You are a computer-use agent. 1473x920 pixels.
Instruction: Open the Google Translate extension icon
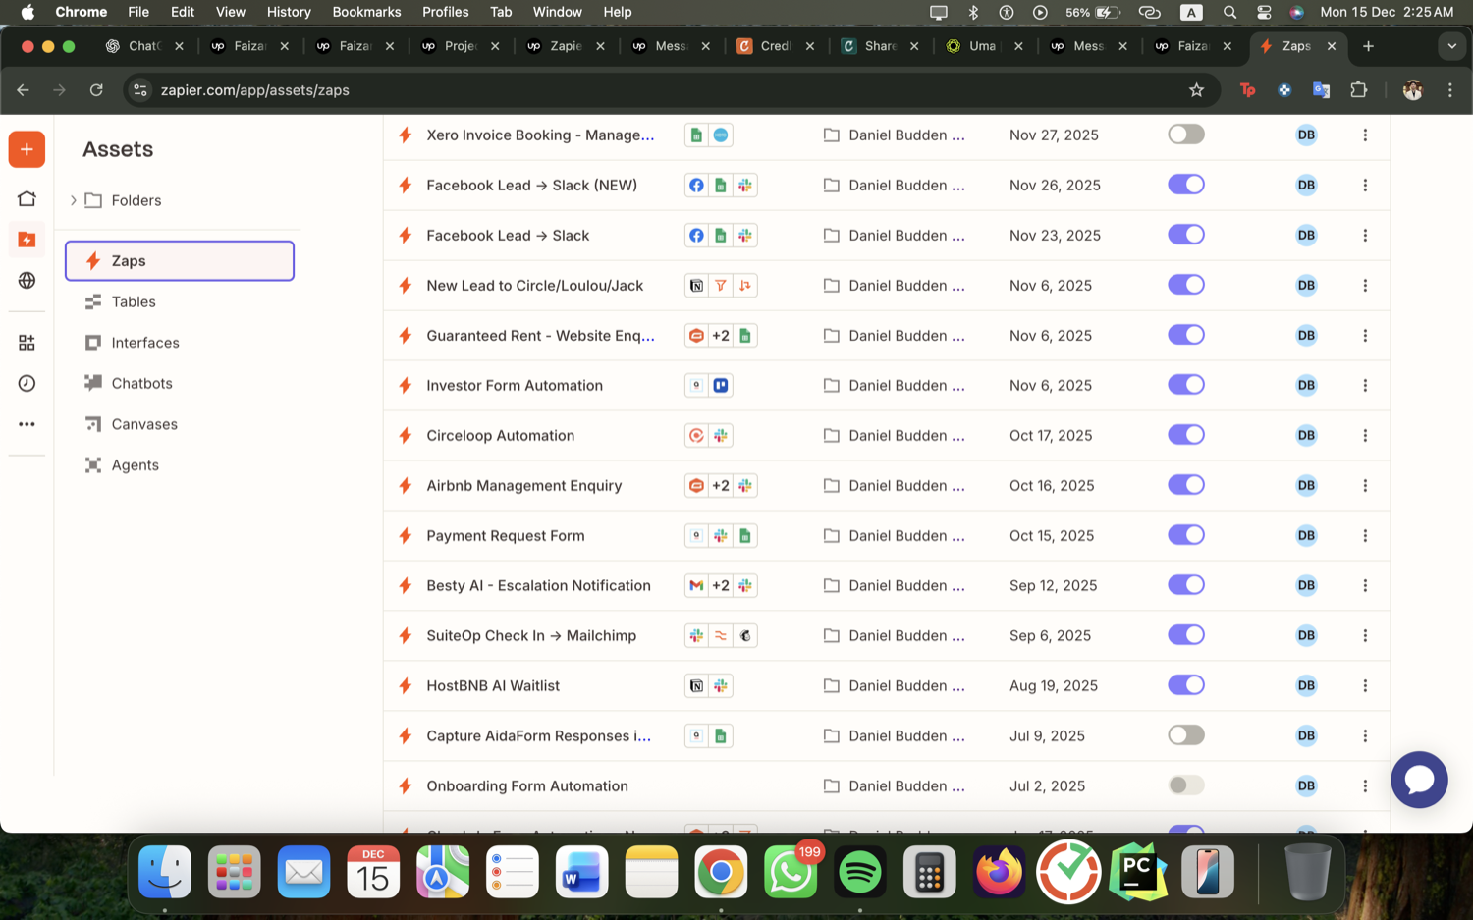tap(1322, 90)
